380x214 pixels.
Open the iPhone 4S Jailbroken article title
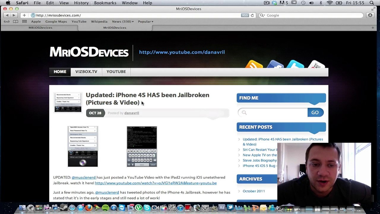point(148,99)
